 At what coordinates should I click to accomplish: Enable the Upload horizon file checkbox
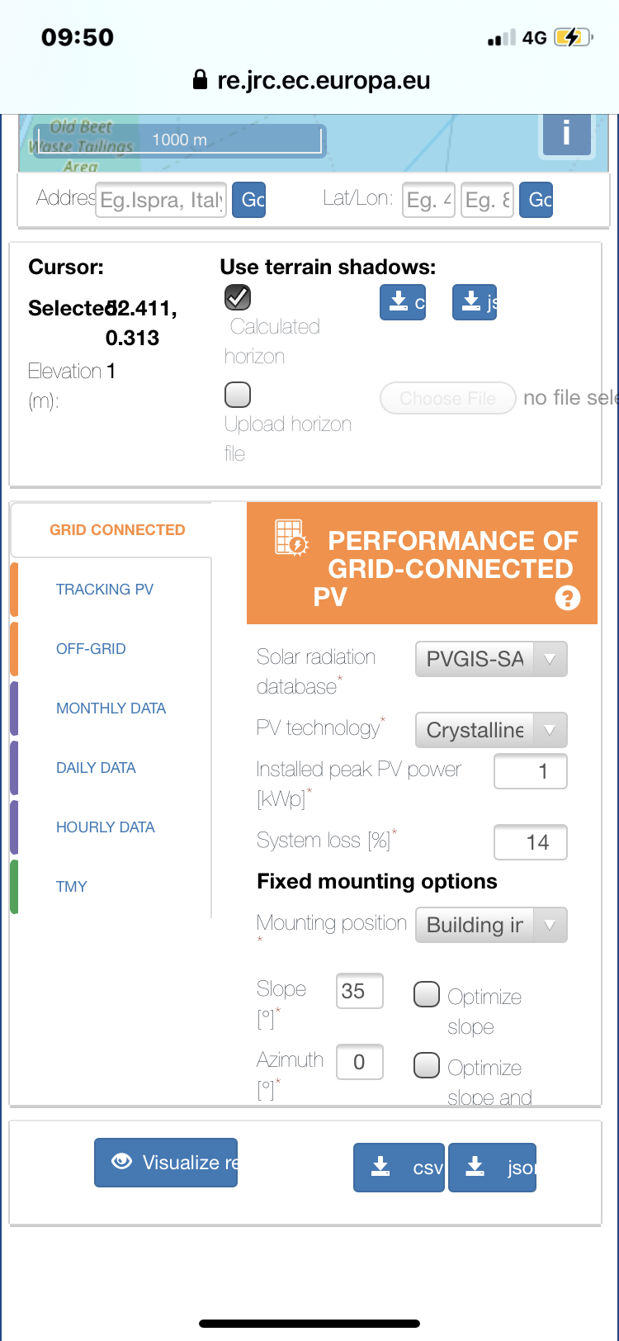[x=238, y=395]
